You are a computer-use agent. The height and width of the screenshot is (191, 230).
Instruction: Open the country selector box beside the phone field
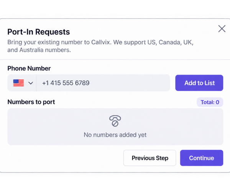[22, 83]
